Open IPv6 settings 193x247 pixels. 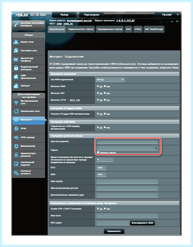pos(29,129)
